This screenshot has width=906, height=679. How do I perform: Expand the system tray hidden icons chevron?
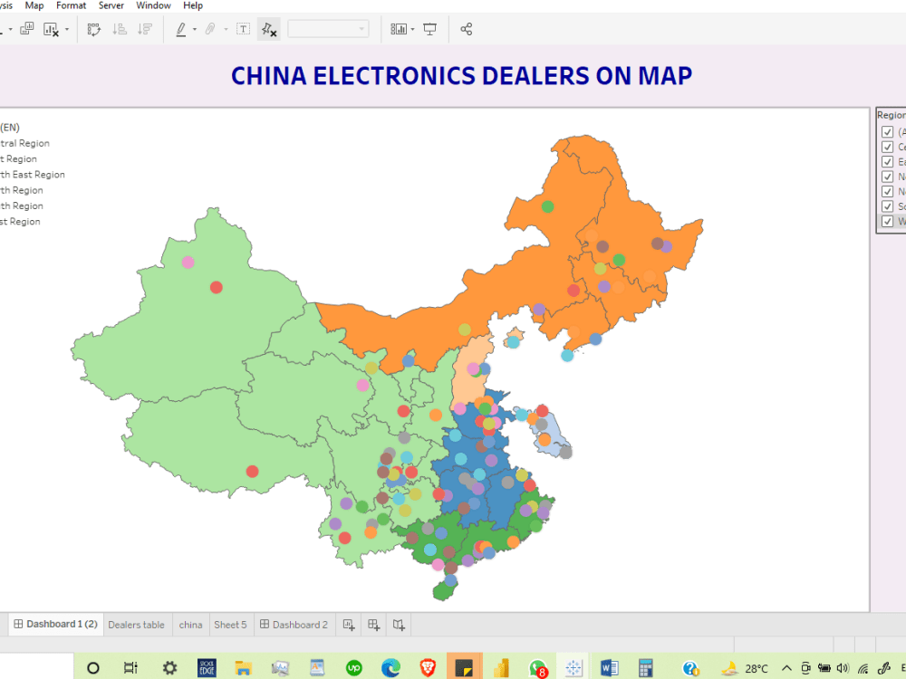[x=786, y=669]
